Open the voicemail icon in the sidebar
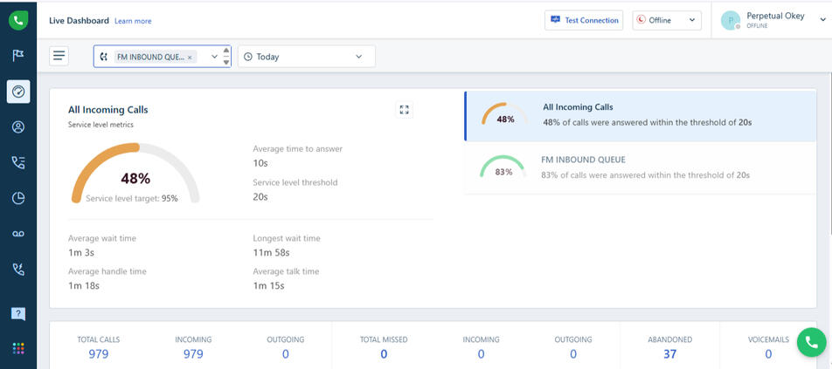The height and width of the screenshot is (369, 832). tap(18, 234)
